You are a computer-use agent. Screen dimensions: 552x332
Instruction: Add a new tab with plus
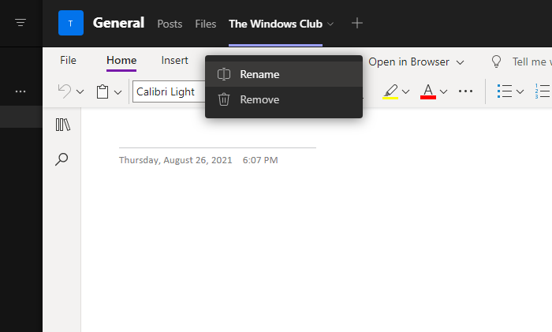(357, 23)
